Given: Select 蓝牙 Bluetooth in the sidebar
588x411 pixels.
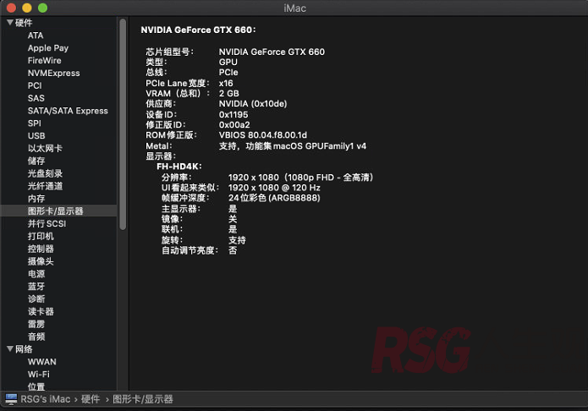Looking at the screenshot, I should [36, 287].
